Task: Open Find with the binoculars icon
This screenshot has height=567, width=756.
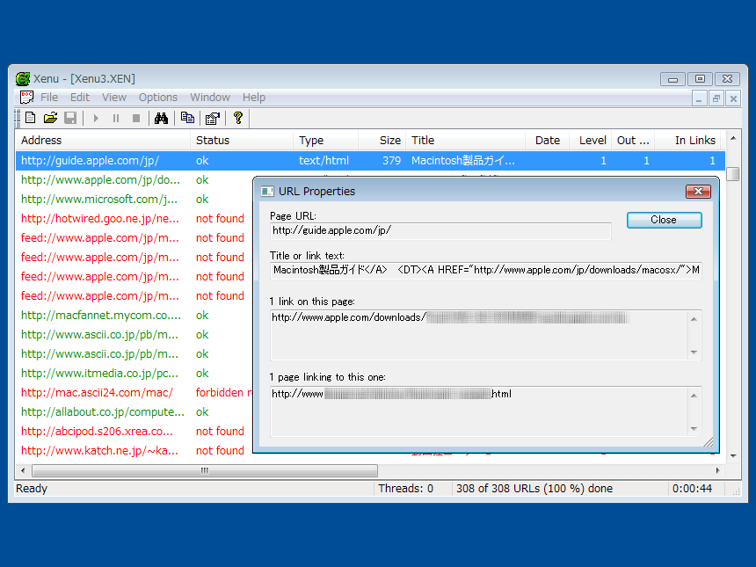Action: pos(161,118)
